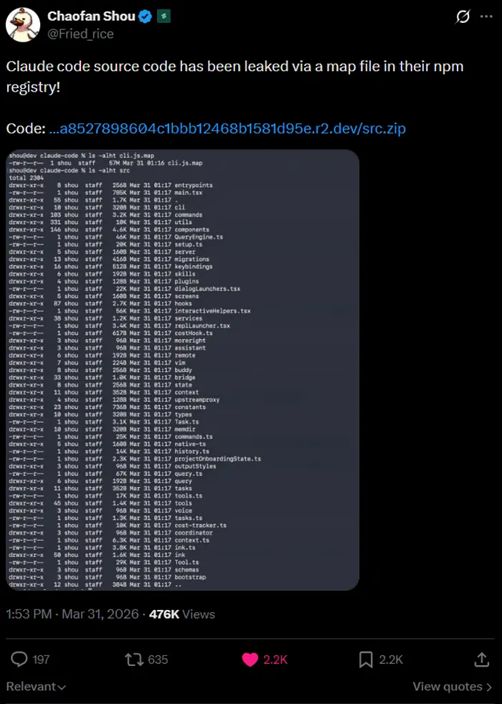The width and height of the screenshot is (502, 704).
Task: Click the 635 repost count
Action: [x=157, y=659]
